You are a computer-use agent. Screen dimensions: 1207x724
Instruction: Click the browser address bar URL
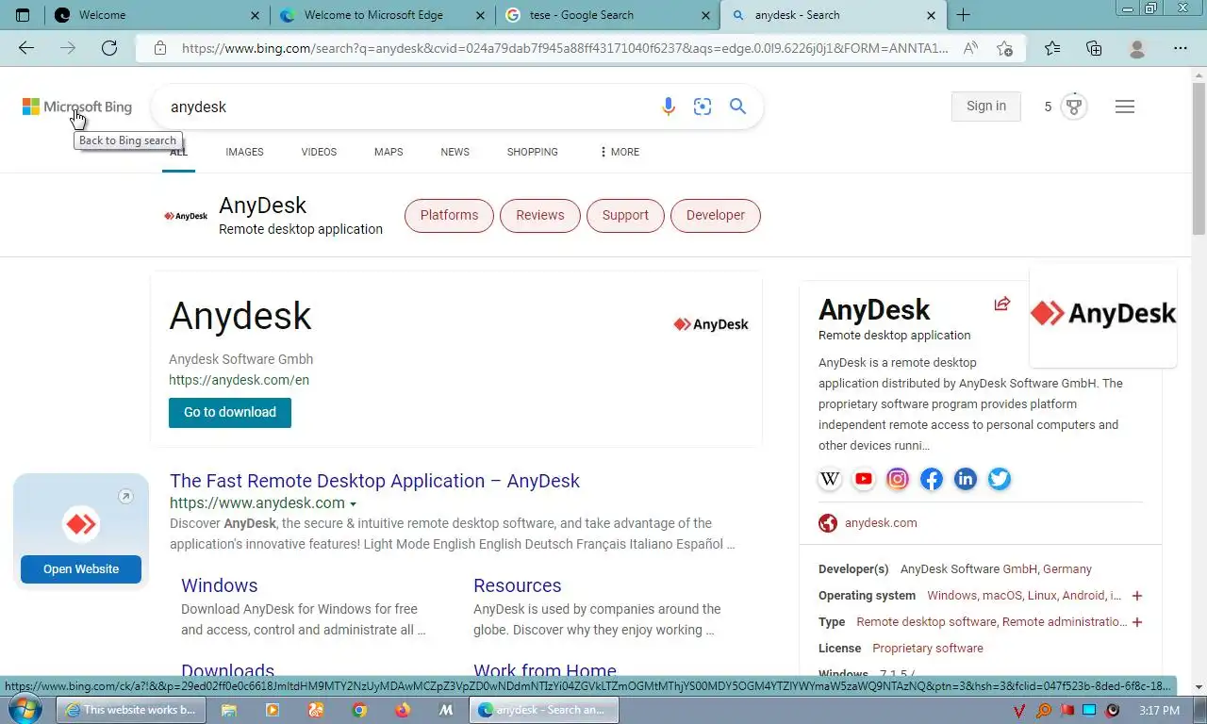click(x=565, y=48)
